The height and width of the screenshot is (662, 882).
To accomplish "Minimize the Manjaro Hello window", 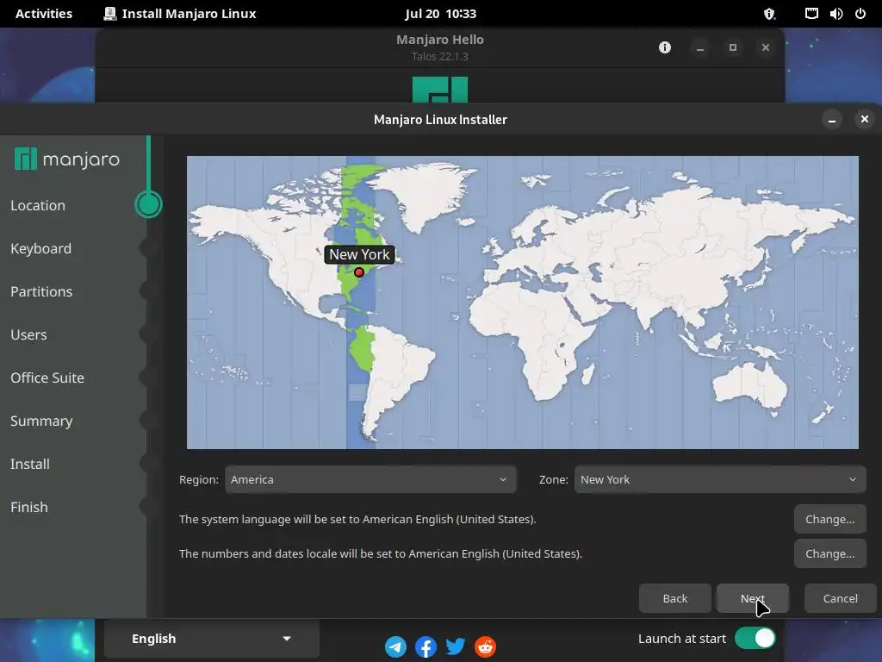I will point(699,47).
